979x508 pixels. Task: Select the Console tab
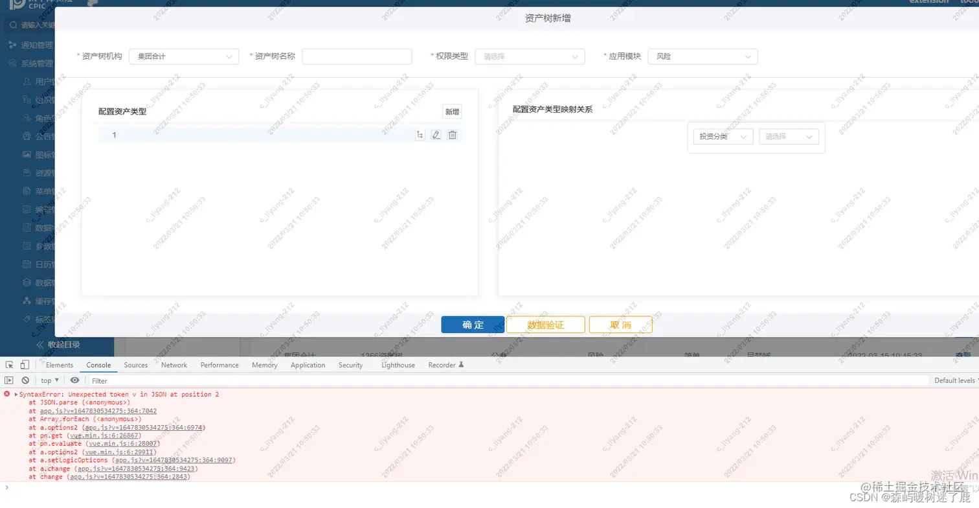pyautogui.click(x=98, y=365)
